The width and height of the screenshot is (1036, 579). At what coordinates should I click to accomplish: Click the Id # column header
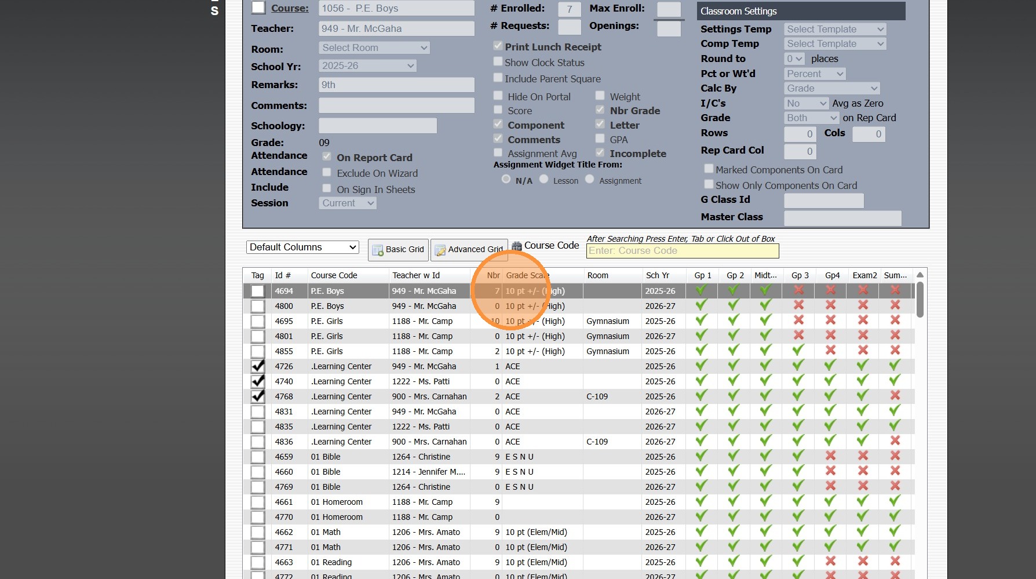click(x=283, y=275)
